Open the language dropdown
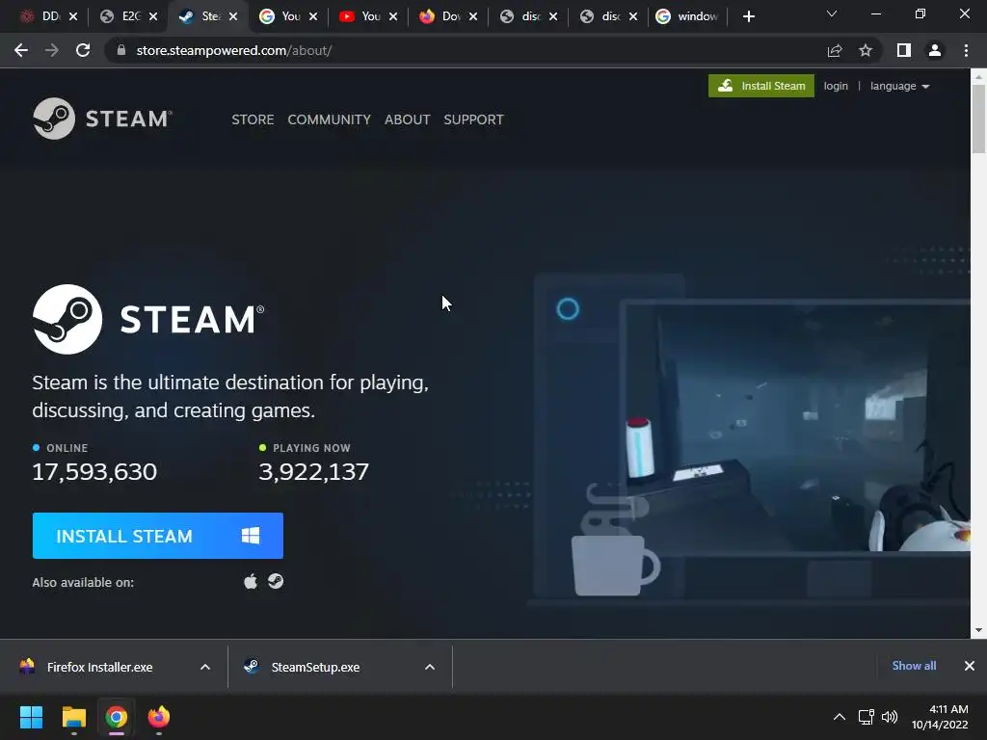Image resolution: width=987 pixels, height=740 pixels. [x=899, y=86]
